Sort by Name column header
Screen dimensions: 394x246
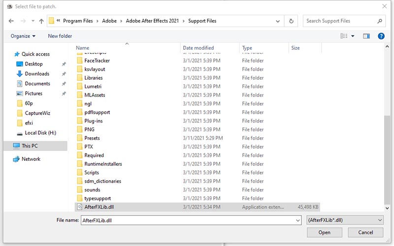pos(82,48)
